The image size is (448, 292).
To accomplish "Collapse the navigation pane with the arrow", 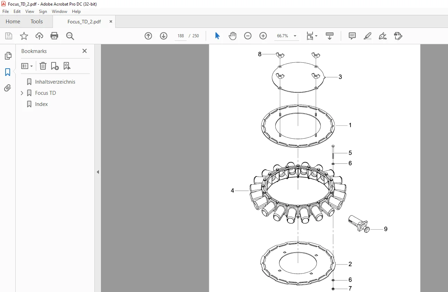I will pyautogui.click(x=98, y=172).
